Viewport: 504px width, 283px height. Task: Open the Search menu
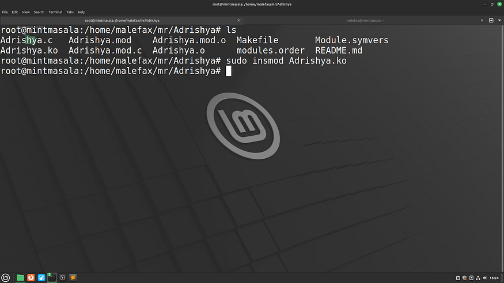coord(39,12)
